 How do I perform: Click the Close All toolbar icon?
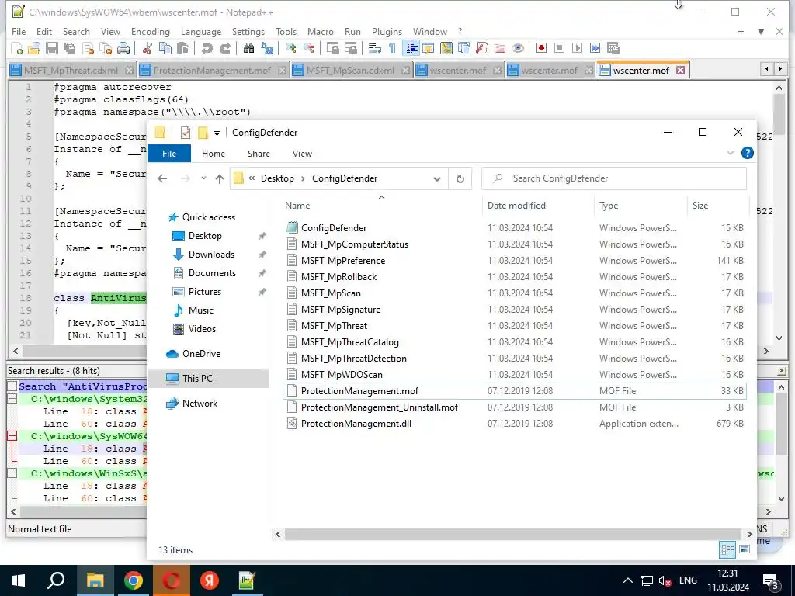tap(106, 49)
